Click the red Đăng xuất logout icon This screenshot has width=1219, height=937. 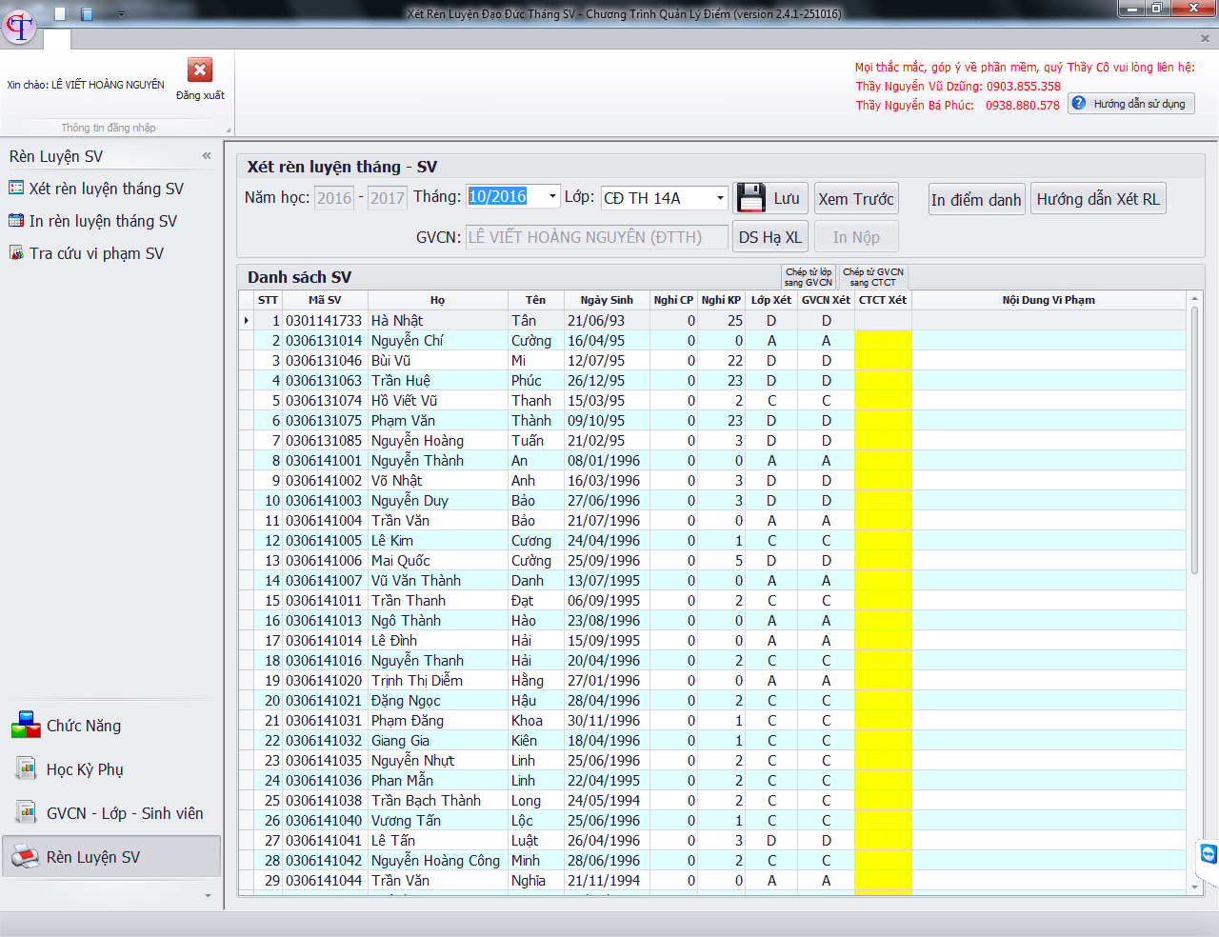[x=200, y=70]
